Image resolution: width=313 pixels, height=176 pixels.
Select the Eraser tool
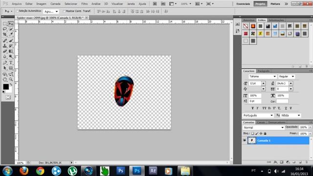pyautogui.click(x=5, y=51)
